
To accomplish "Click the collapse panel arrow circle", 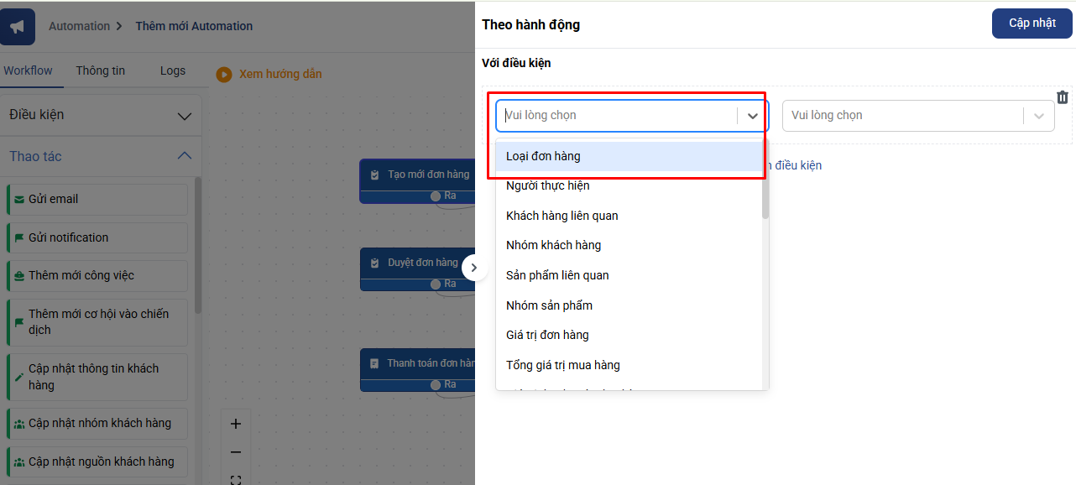I will (x=473, y=268).
